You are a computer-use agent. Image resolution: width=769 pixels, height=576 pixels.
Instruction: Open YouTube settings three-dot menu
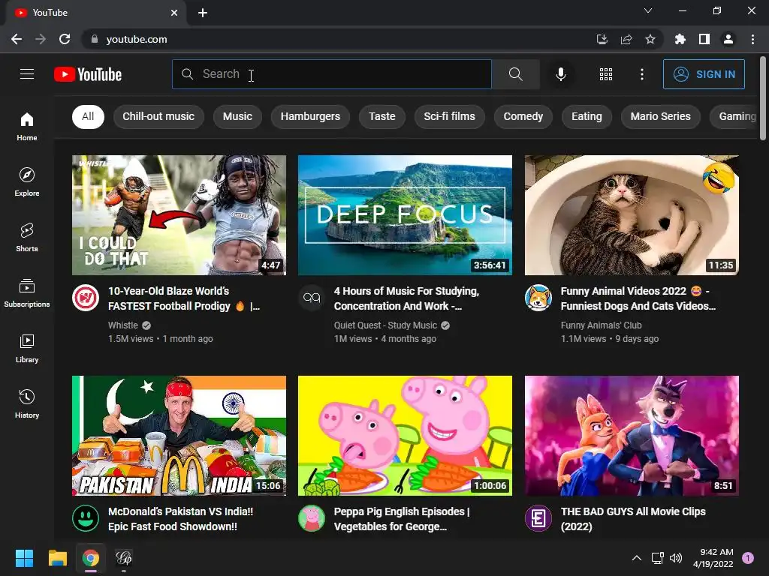tap(641, 74)
